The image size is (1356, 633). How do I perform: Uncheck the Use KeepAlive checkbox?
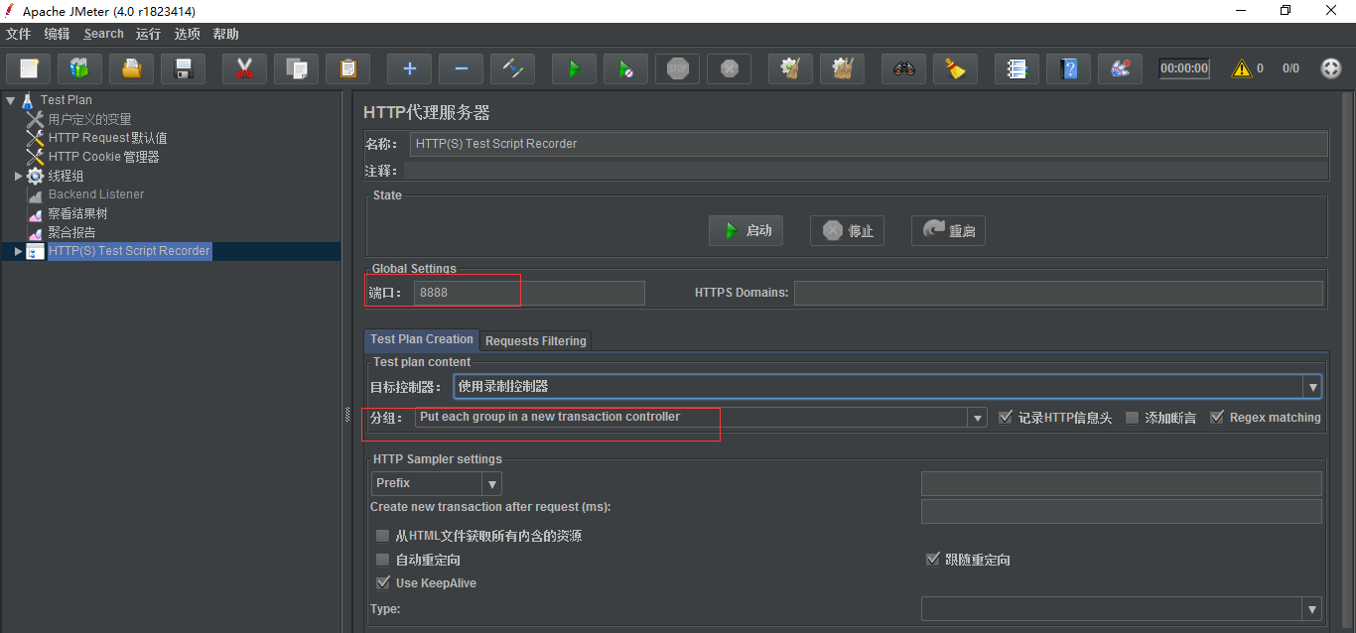[383, 583]
